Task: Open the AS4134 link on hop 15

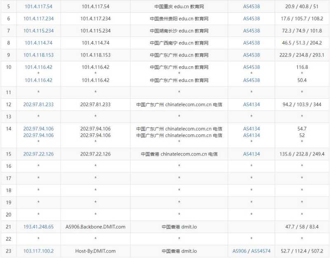Action: [x=252, y=154]
